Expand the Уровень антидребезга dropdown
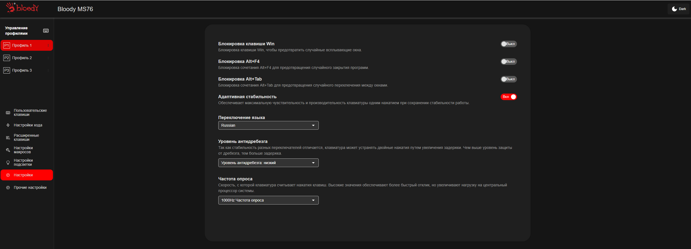Image resolution: width=691 pixels, height=249 pixels. pos(268,163)
